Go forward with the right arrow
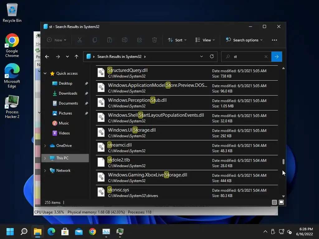Image resolution: width=319 pixels, height=239 pixels. 58,57
